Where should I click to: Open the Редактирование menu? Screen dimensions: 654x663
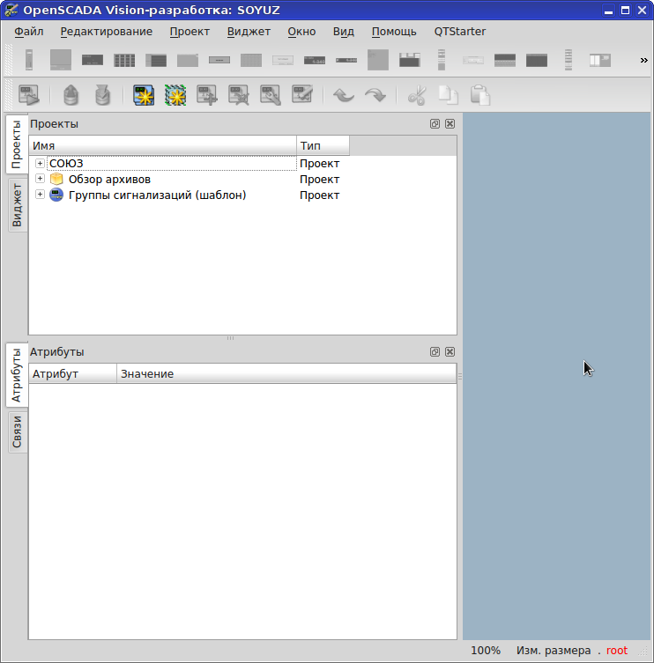pos(107,32)
